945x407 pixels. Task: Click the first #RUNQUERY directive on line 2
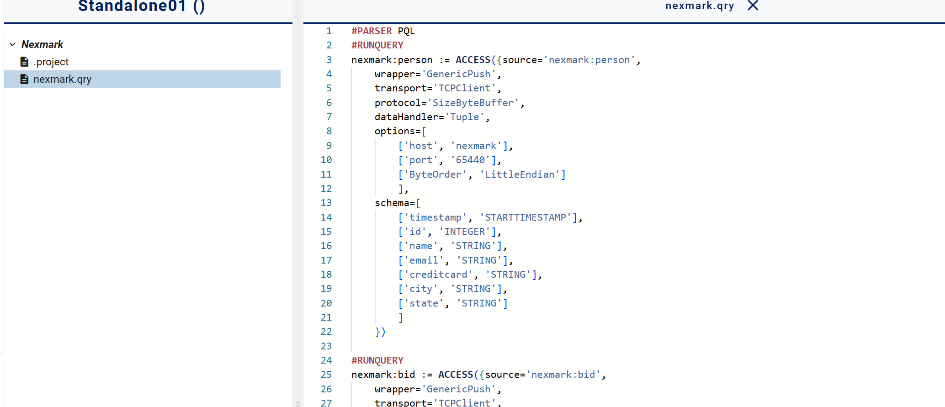coord(377,45)
